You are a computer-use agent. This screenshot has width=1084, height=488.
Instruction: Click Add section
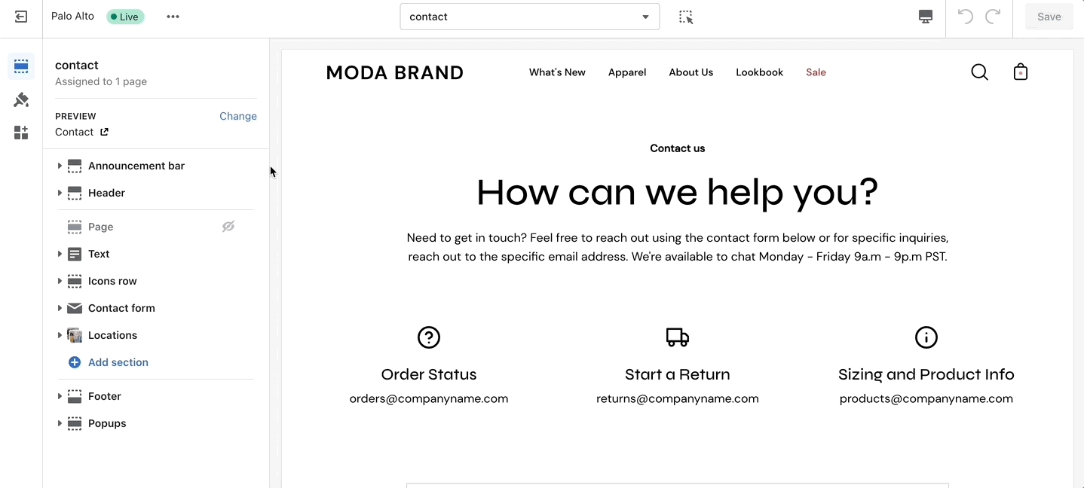(x=118, y=362)
